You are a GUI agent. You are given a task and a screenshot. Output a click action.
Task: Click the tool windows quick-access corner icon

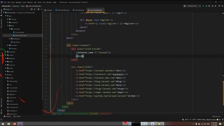coord(1,120)
